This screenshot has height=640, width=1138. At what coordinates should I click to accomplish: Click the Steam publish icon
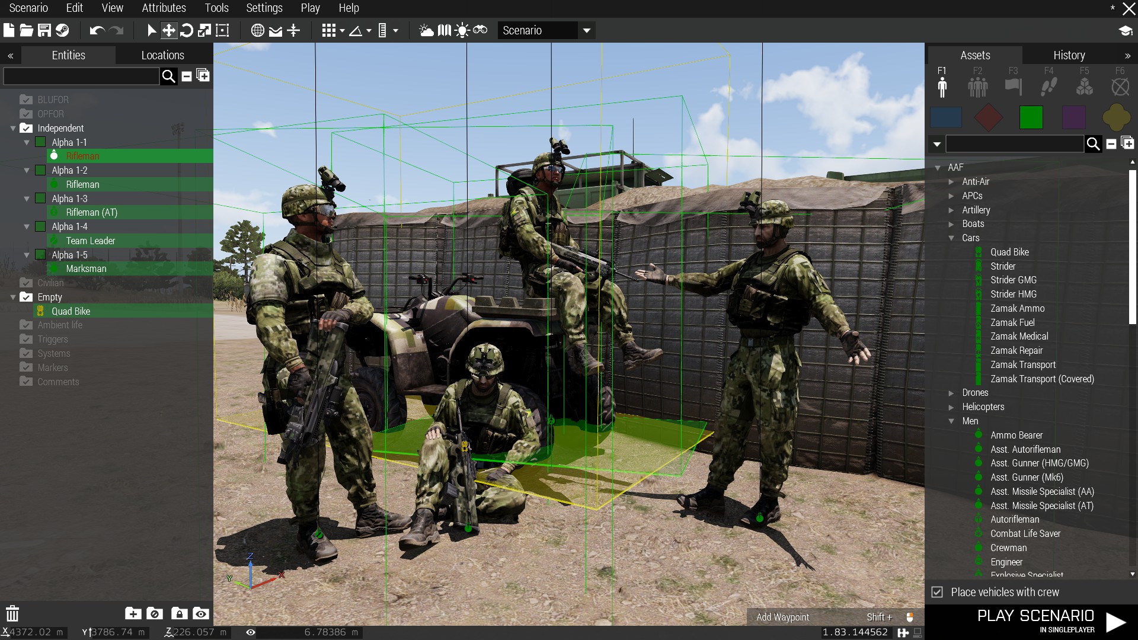click(x=62, y=30)
